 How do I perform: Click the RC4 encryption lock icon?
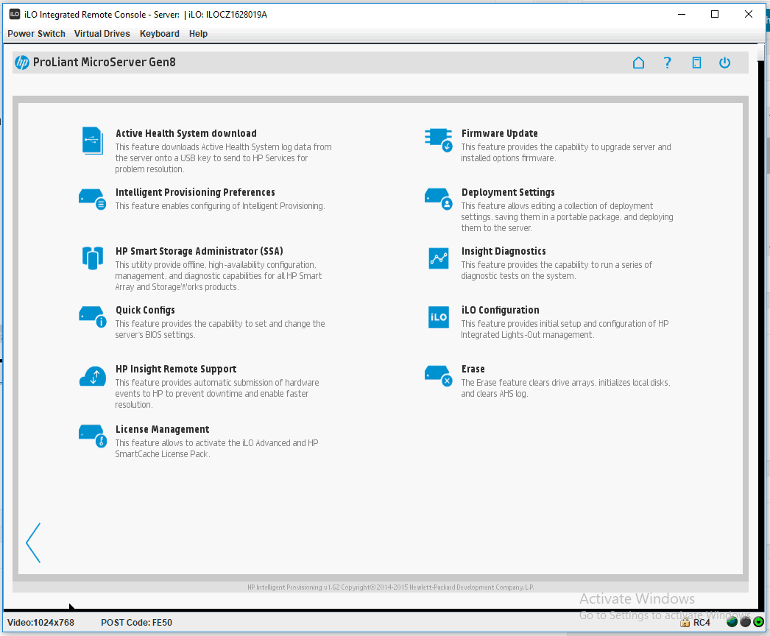(x=685, y=623)
